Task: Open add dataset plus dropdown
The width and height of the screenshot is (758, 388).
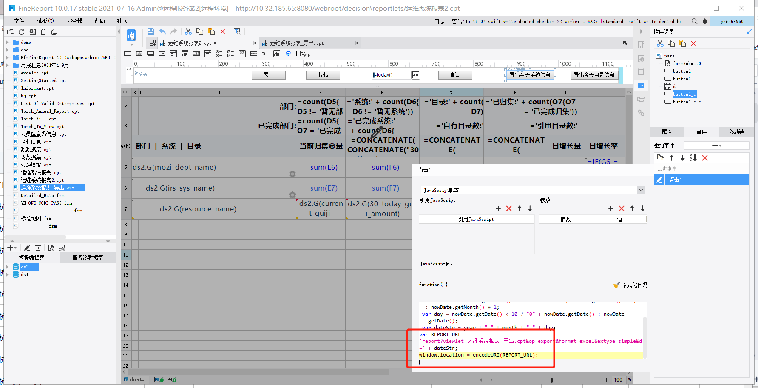Action: pos(12,248)
